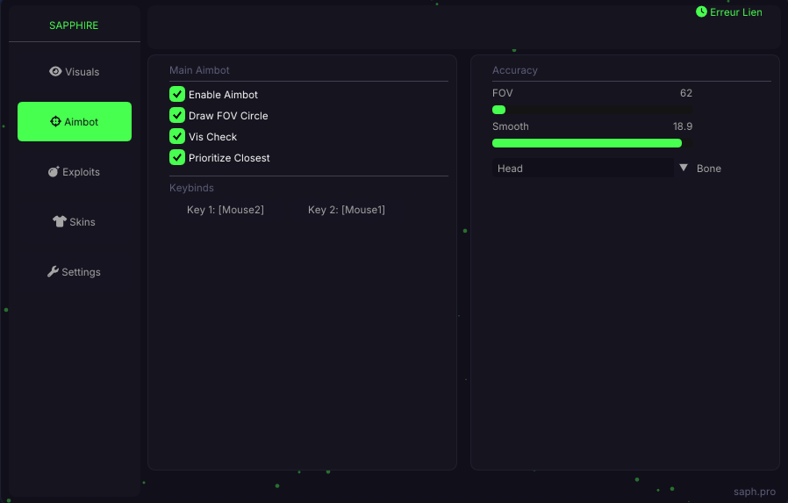The image size is (788, 503).
Task: Click the FOV label text
Action: [502, 93]
